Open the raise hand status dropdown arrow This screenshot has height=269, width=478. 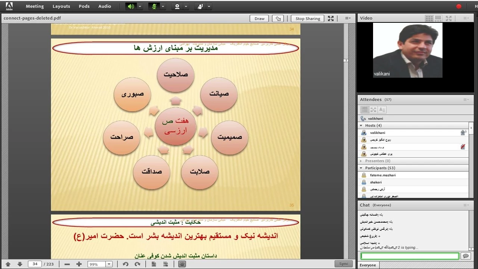(x=209, y=6)
